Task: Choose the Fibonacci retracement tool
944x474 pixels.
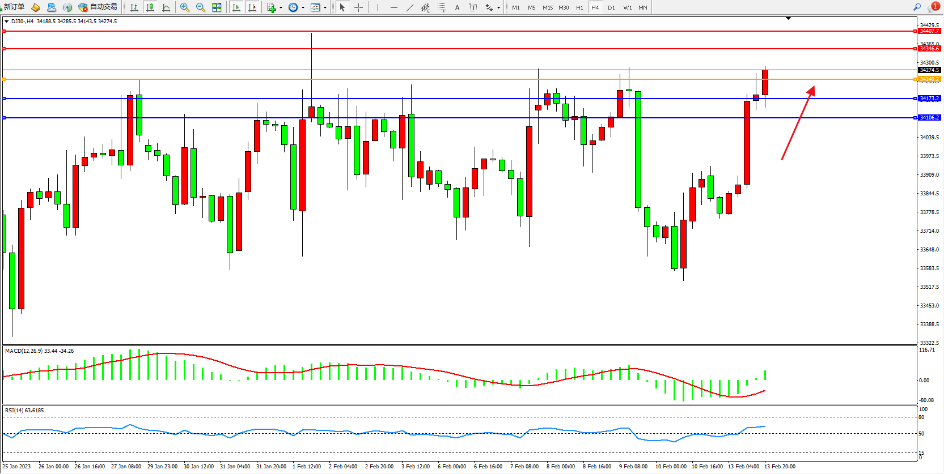Action: pyautogui.click(x=441, y=7)
